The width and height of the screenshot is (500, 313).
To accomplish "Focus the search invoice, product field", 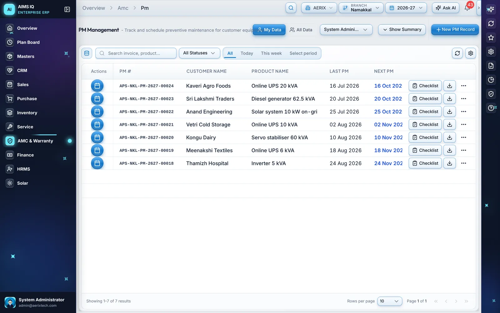I will tap(136, 53).
